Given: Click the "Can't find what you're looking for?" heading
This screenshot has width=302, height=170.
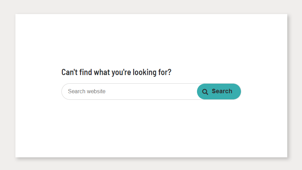Looking at the screenshot, I should [x=116, y=72].
